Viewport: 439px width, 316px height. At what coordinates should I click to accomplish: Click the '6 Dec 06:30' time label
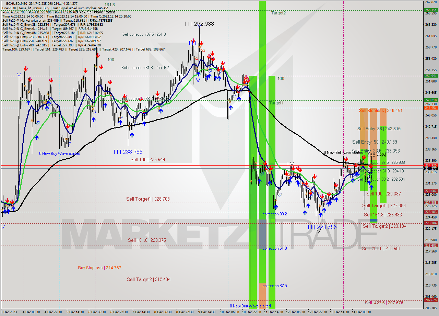[96, 312]
